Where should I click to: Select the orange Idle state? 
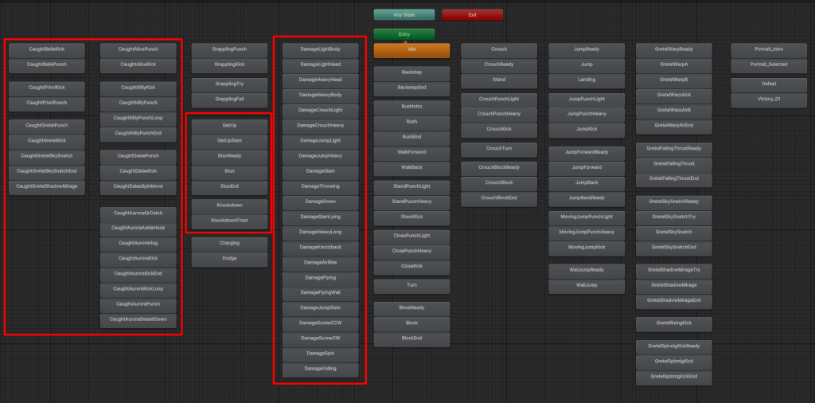[x=411, y=49]
